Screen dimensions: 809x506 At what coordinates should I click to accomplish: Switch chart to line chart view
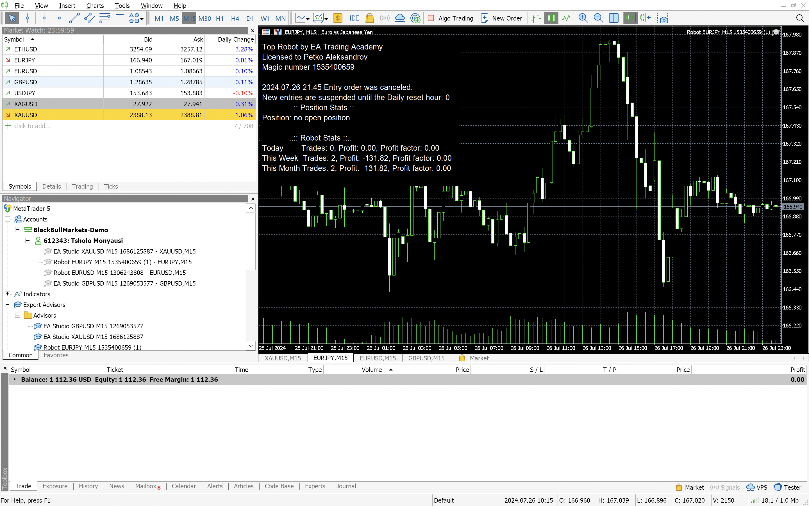(566, 18)
